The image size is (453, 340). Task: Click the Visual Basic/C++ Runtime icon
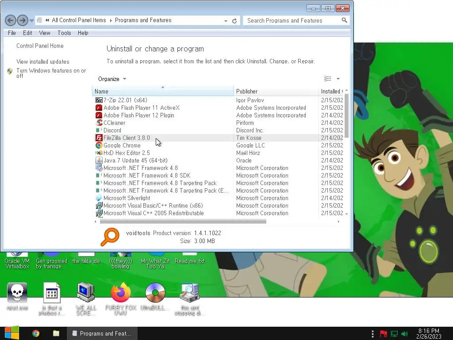99,205
